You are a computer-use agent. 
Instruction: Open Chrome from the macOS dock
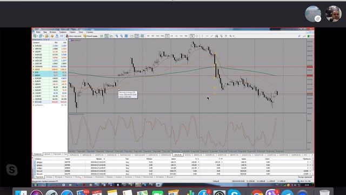257,192
